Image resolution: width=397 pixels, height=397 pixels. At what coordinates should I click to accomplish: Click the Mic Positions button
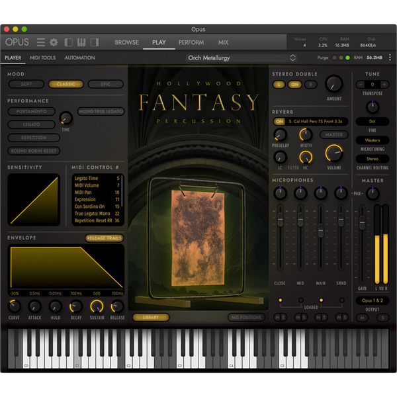pyautogui.click(x=246, y=318)
